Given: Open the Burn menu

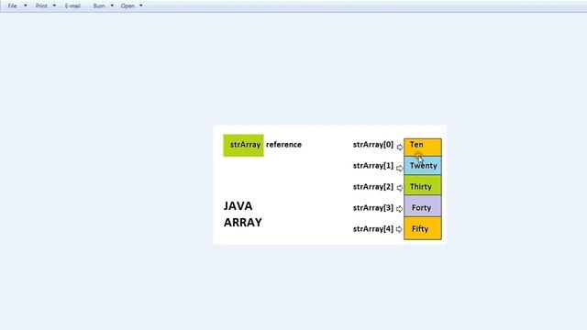Looking at the screenshot, I should pos(99,6).
